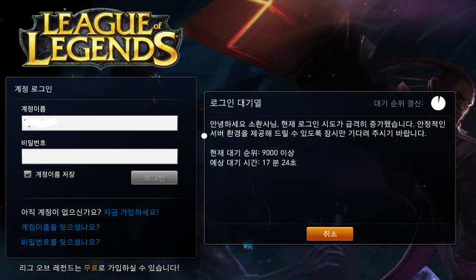Open the 계정이름을 잊으셨나요? link
Screen dimensions: 476x280
coord(61,227)
